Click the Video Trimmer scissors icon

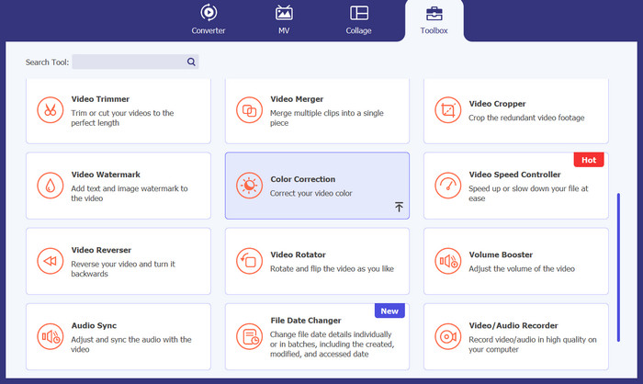click(x=49, y=110)
